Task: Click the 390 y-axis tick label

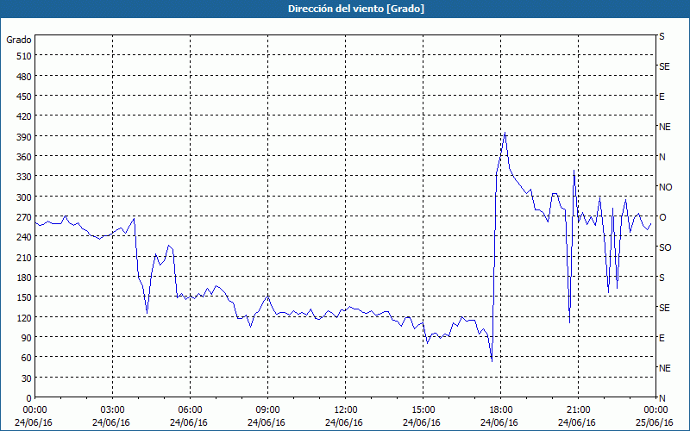Action: pyautogui.click(x=25, y=137)
